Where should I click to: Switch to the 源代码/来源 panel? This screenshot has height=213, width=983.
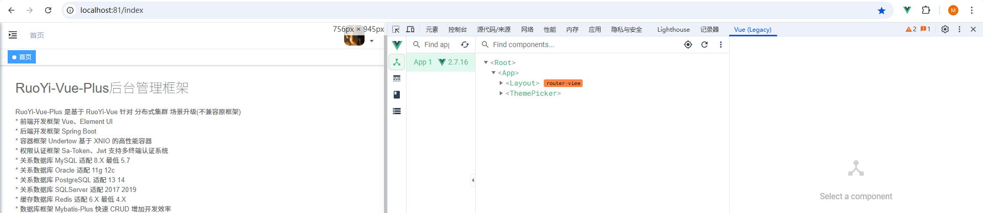[494, 30]
